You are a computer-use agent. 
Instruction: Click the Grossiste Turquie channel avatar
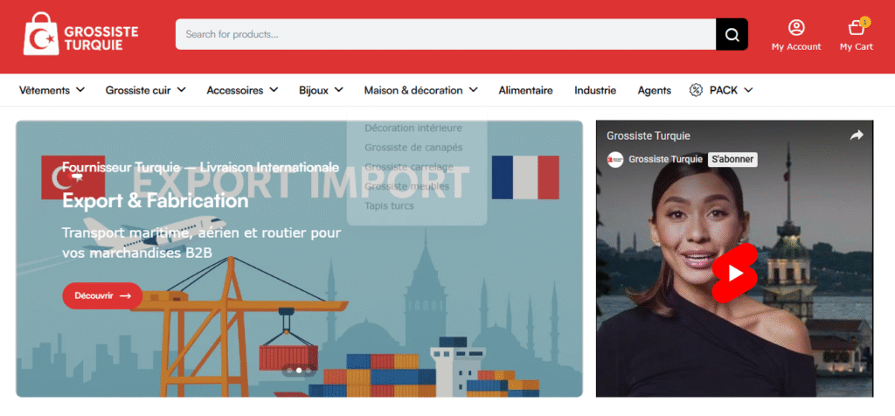pyautogui.click(x=614, y=159)
